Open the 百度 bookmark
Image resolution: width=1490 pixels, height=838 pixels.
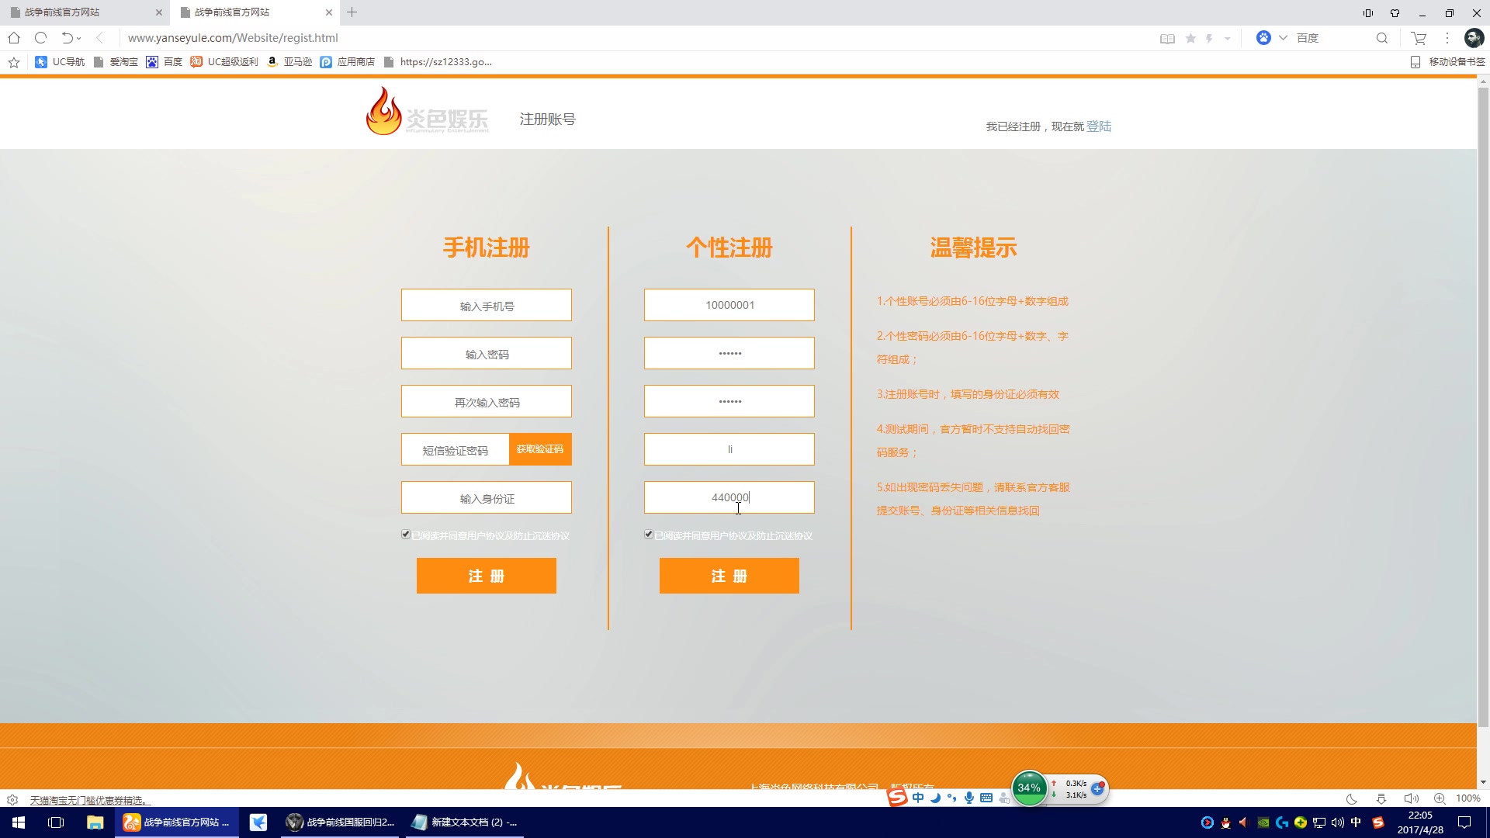click(164, 62)
